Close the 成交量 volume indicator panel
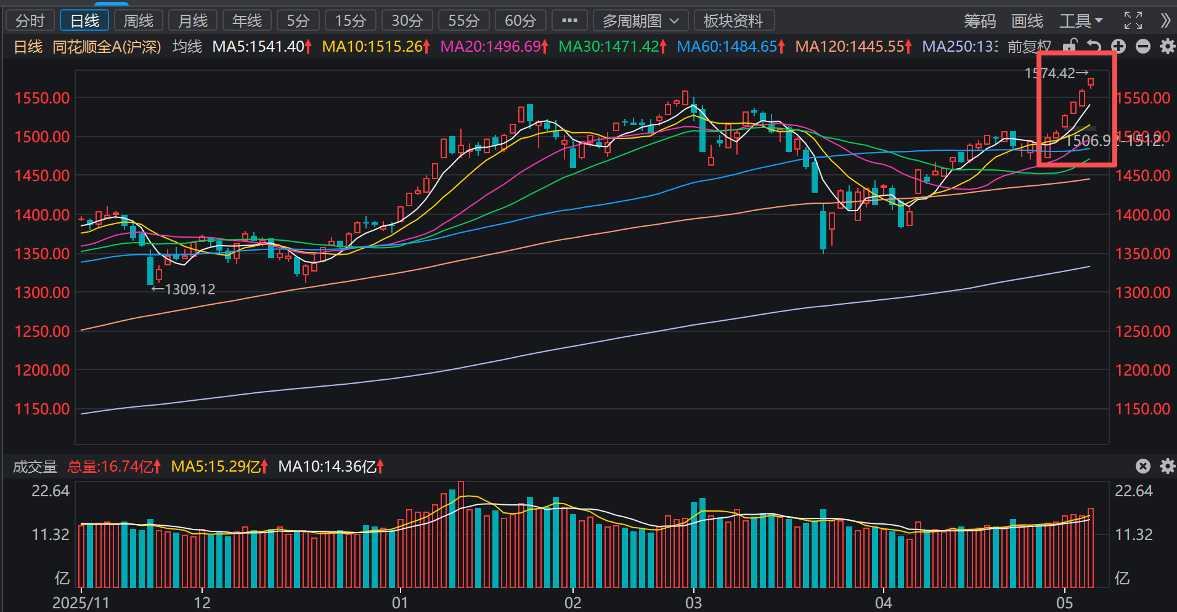The image size is (1177, 612). (x=1143, y=466)
